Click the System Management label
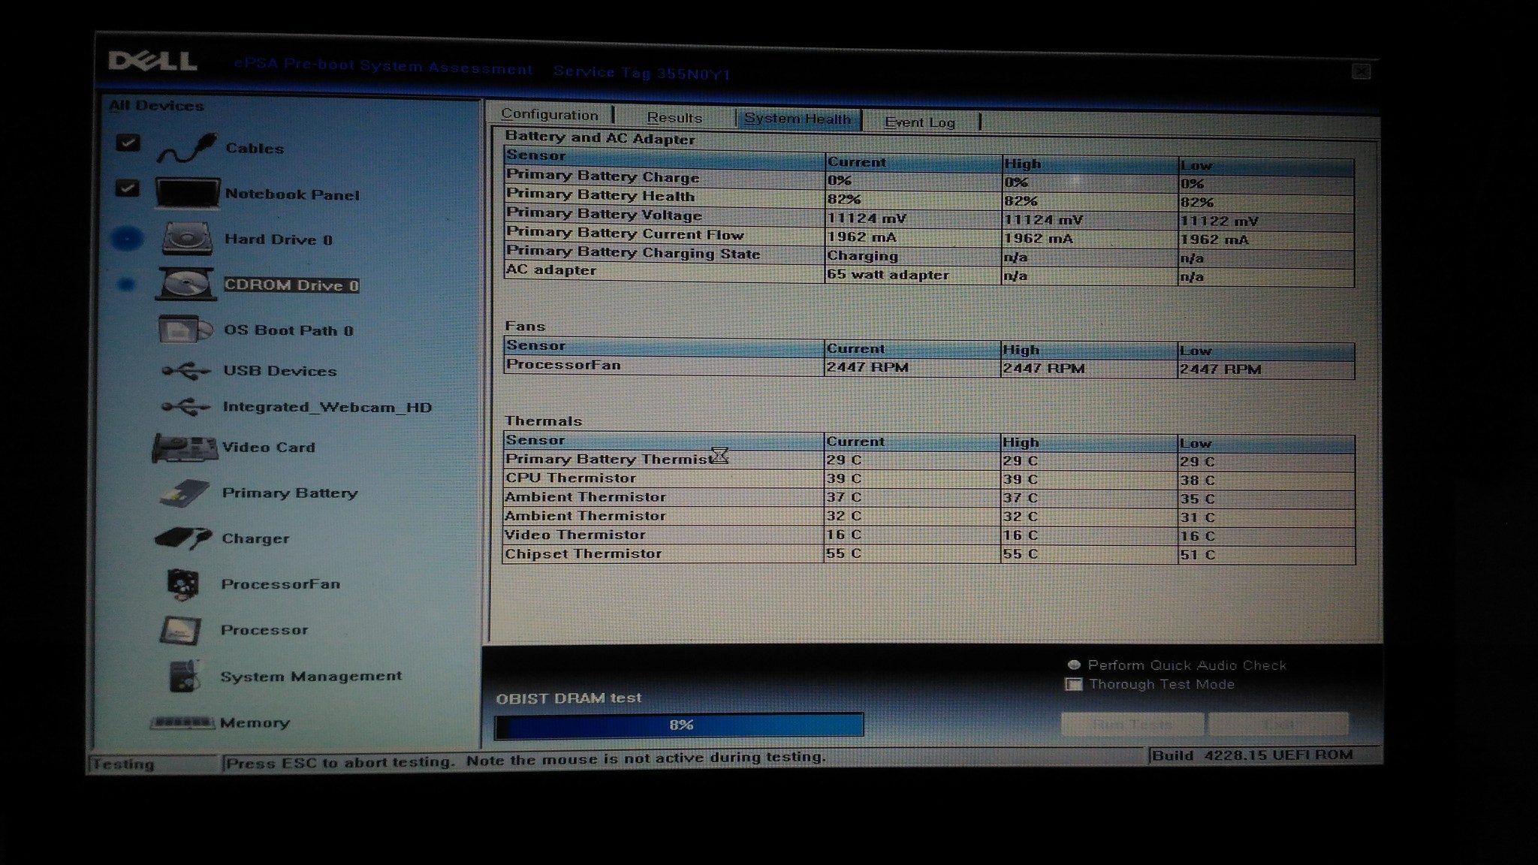Image resolution: width=1538 pixels, height=865 pixels. pos(311,677)
